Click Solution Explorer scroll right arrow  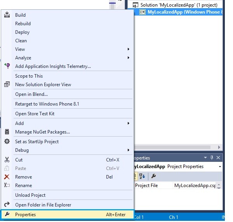[x=219, y=147]
